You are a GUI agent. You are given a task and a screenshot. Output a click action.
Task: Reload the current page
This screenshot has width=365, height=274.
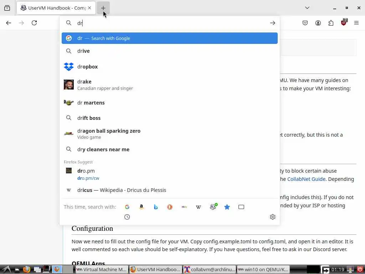[34, 23]
